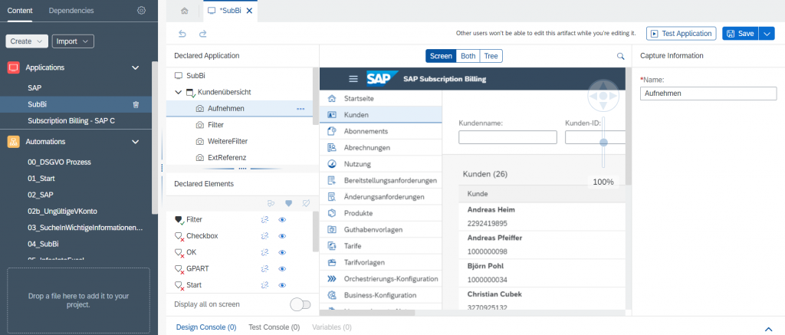Screen dimensions: 785x335
Task: Open the 00_DSGVO Prozess automation
Action: [x=60, y=163]
